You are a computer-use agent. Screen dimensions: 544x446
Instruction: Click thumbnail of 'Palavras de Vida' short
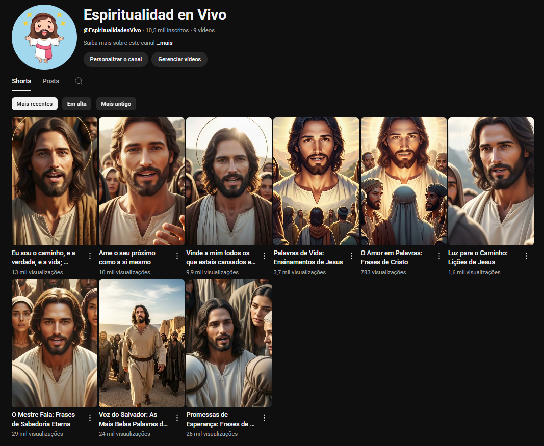pyautogui.click(x=316, y=181)
